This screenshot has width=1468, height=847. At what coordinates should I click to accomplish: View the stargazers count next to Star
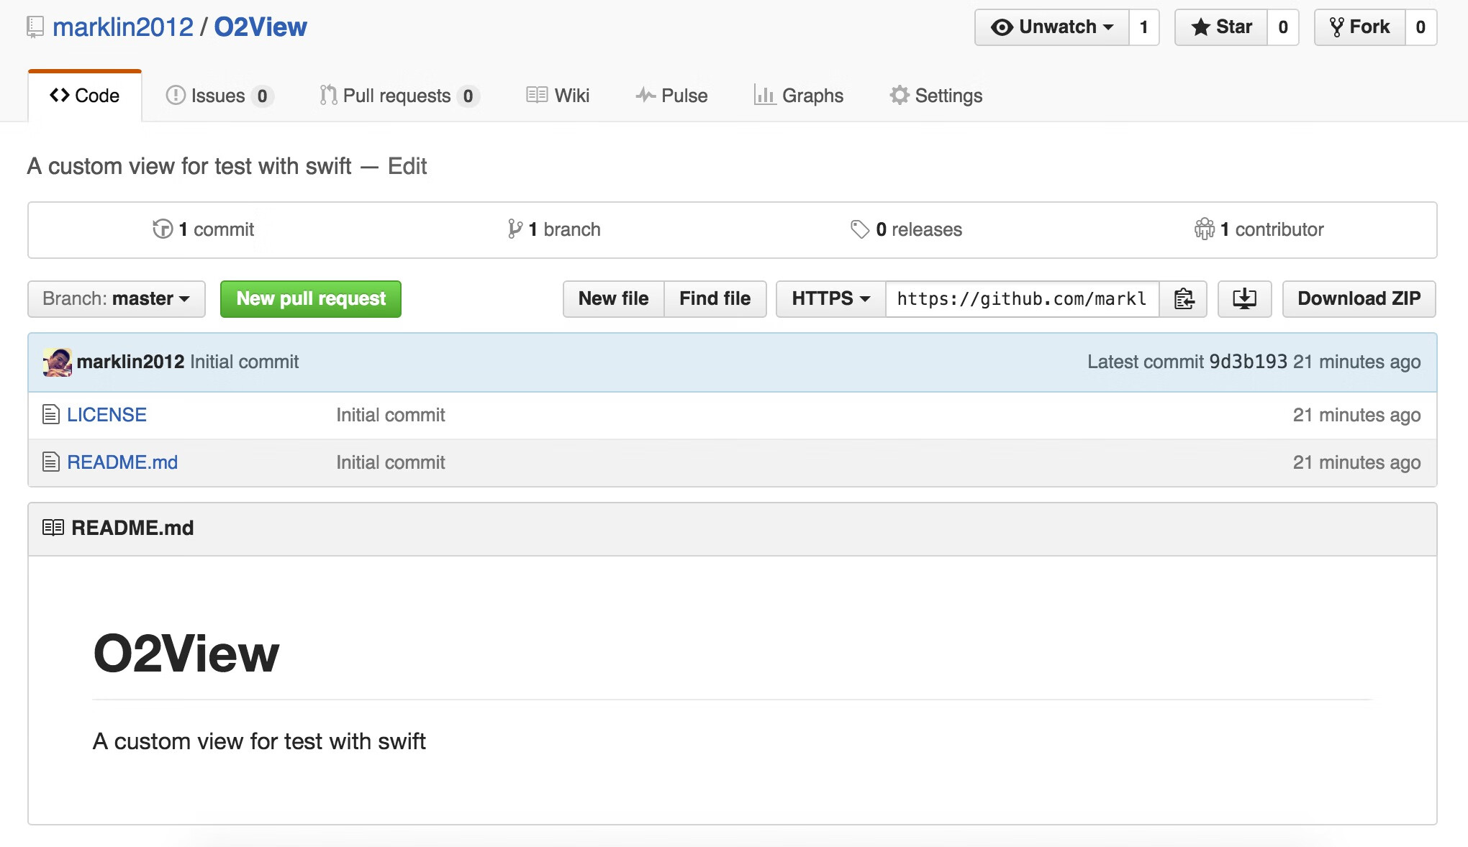[1283, 27]
